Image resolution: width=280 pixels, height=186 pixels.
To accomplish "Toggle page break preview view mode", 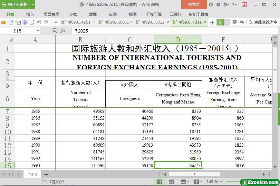I will [171, 182].
